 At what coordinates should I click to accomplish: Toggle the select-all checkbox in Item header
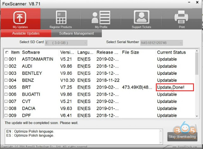(7, 52)
